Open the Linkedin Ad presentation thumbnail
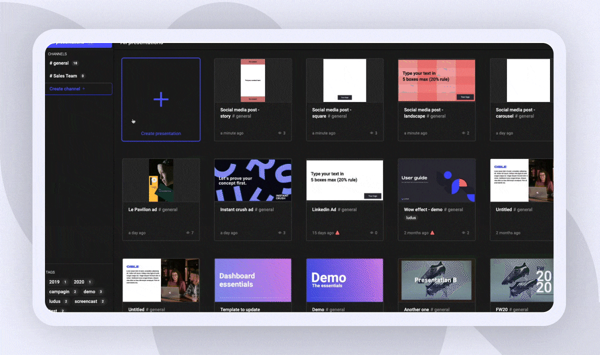Viewport: 600px width, 355px height. (344, 180)
